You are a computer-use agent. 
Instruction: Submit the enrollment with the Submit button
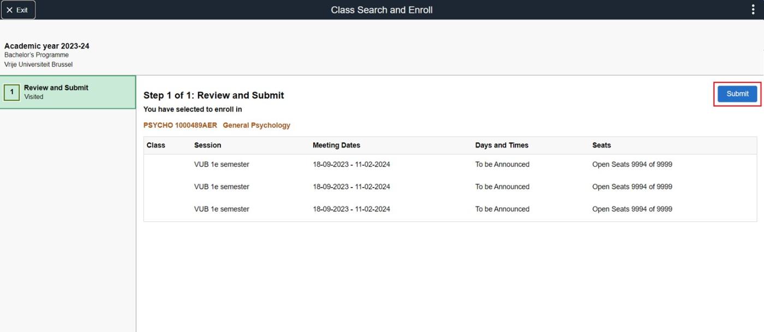(x=737, y=94)
